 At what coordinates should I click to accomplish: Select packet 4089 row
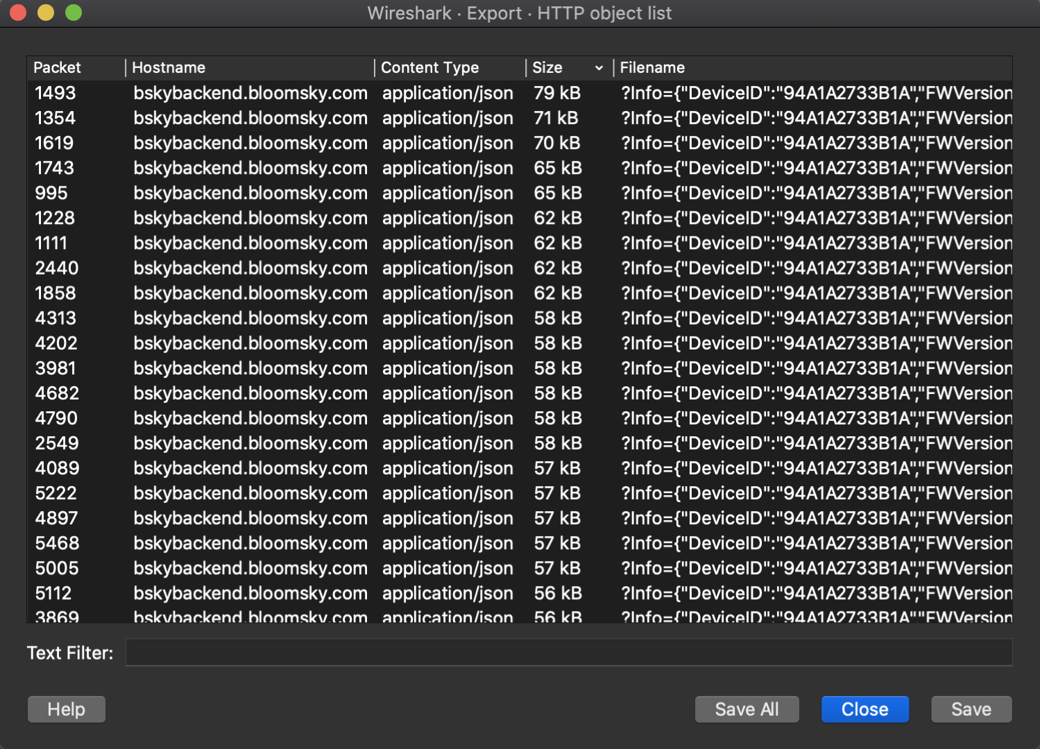pos(520,468)
